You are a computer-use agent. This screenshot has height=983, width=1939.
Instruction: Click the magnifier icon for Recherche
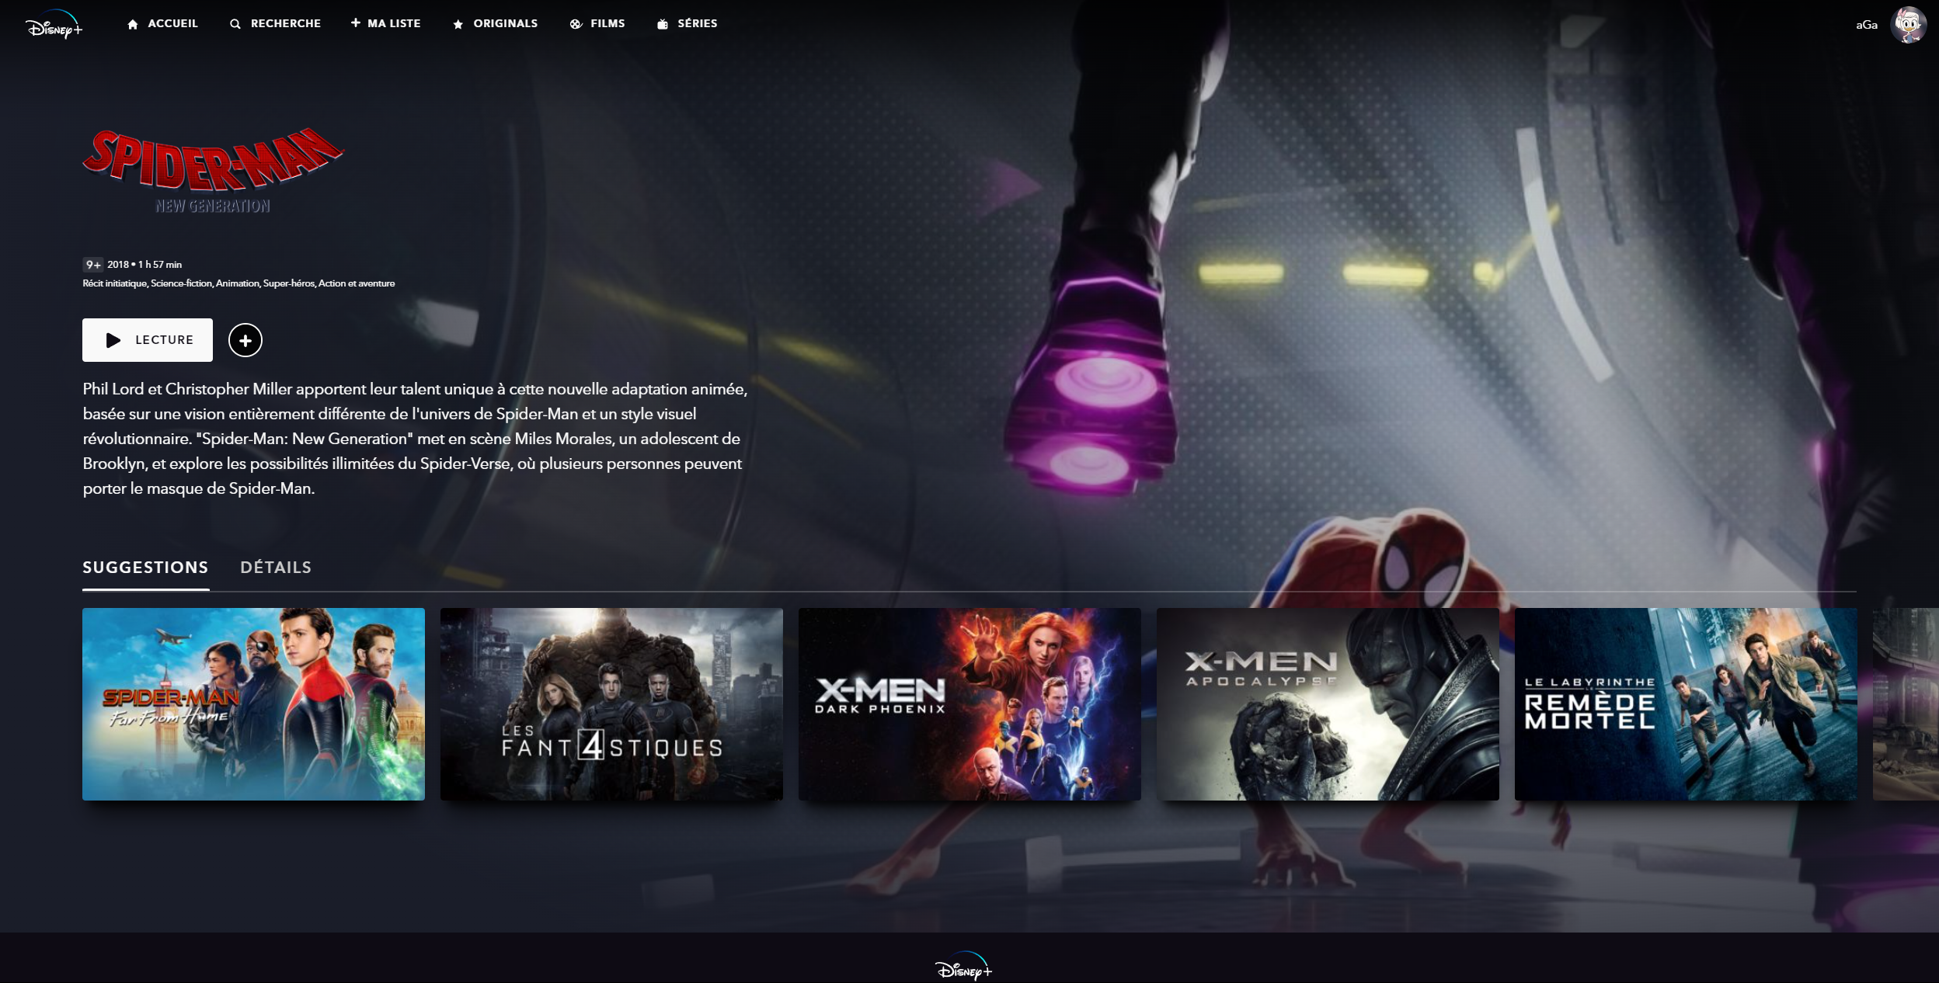click(x=235, y=24)
